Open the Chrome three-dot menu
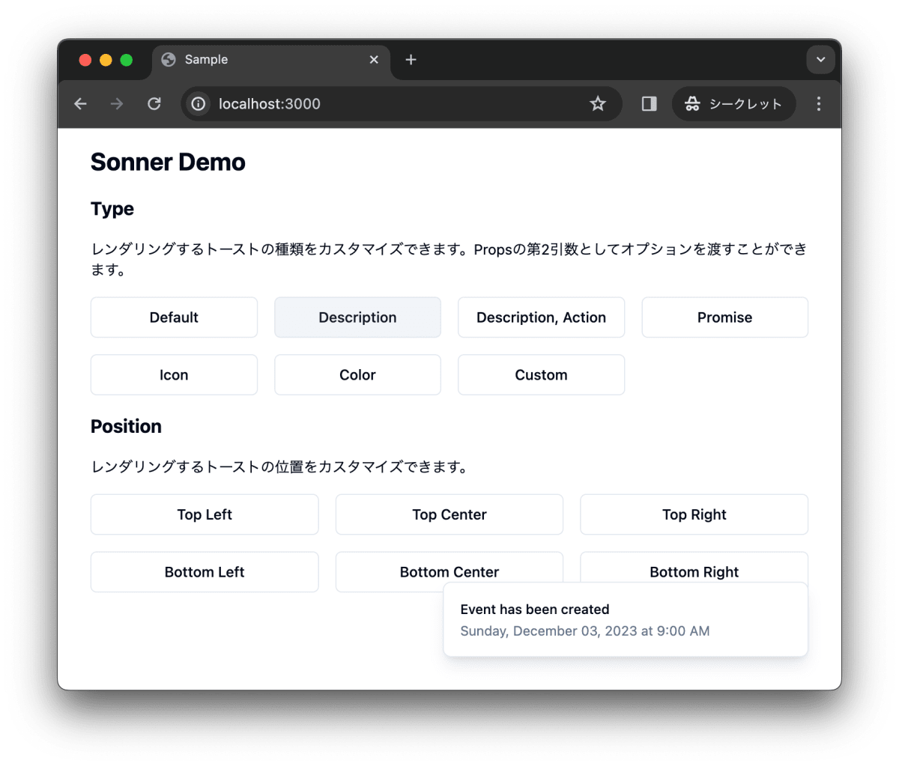This screenshot has height=766, width=899. [819, 104]
